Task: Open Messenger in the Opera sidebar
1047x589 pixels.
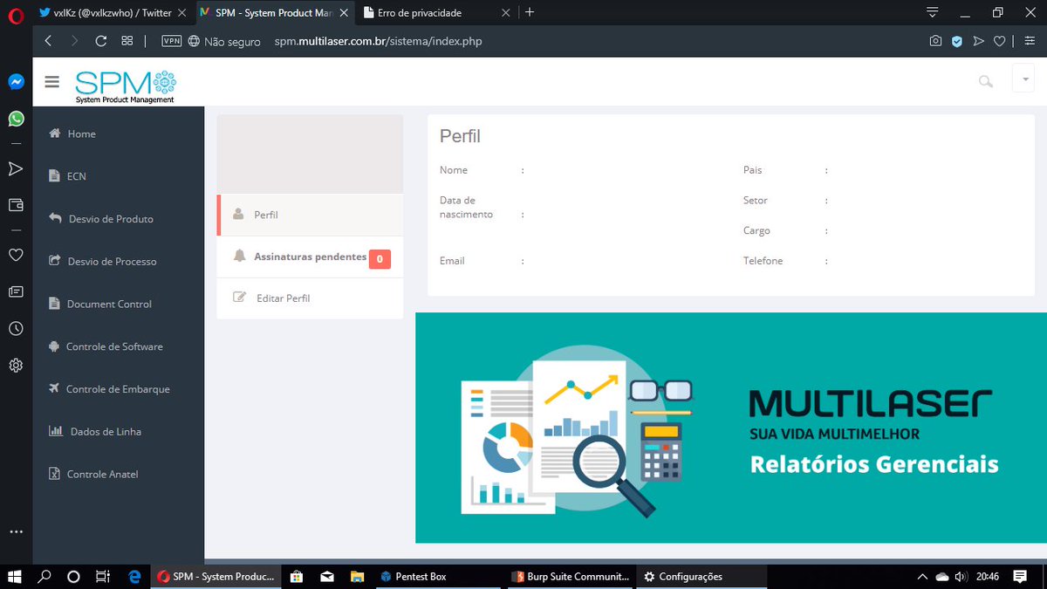Action: (x=16, y=82)
